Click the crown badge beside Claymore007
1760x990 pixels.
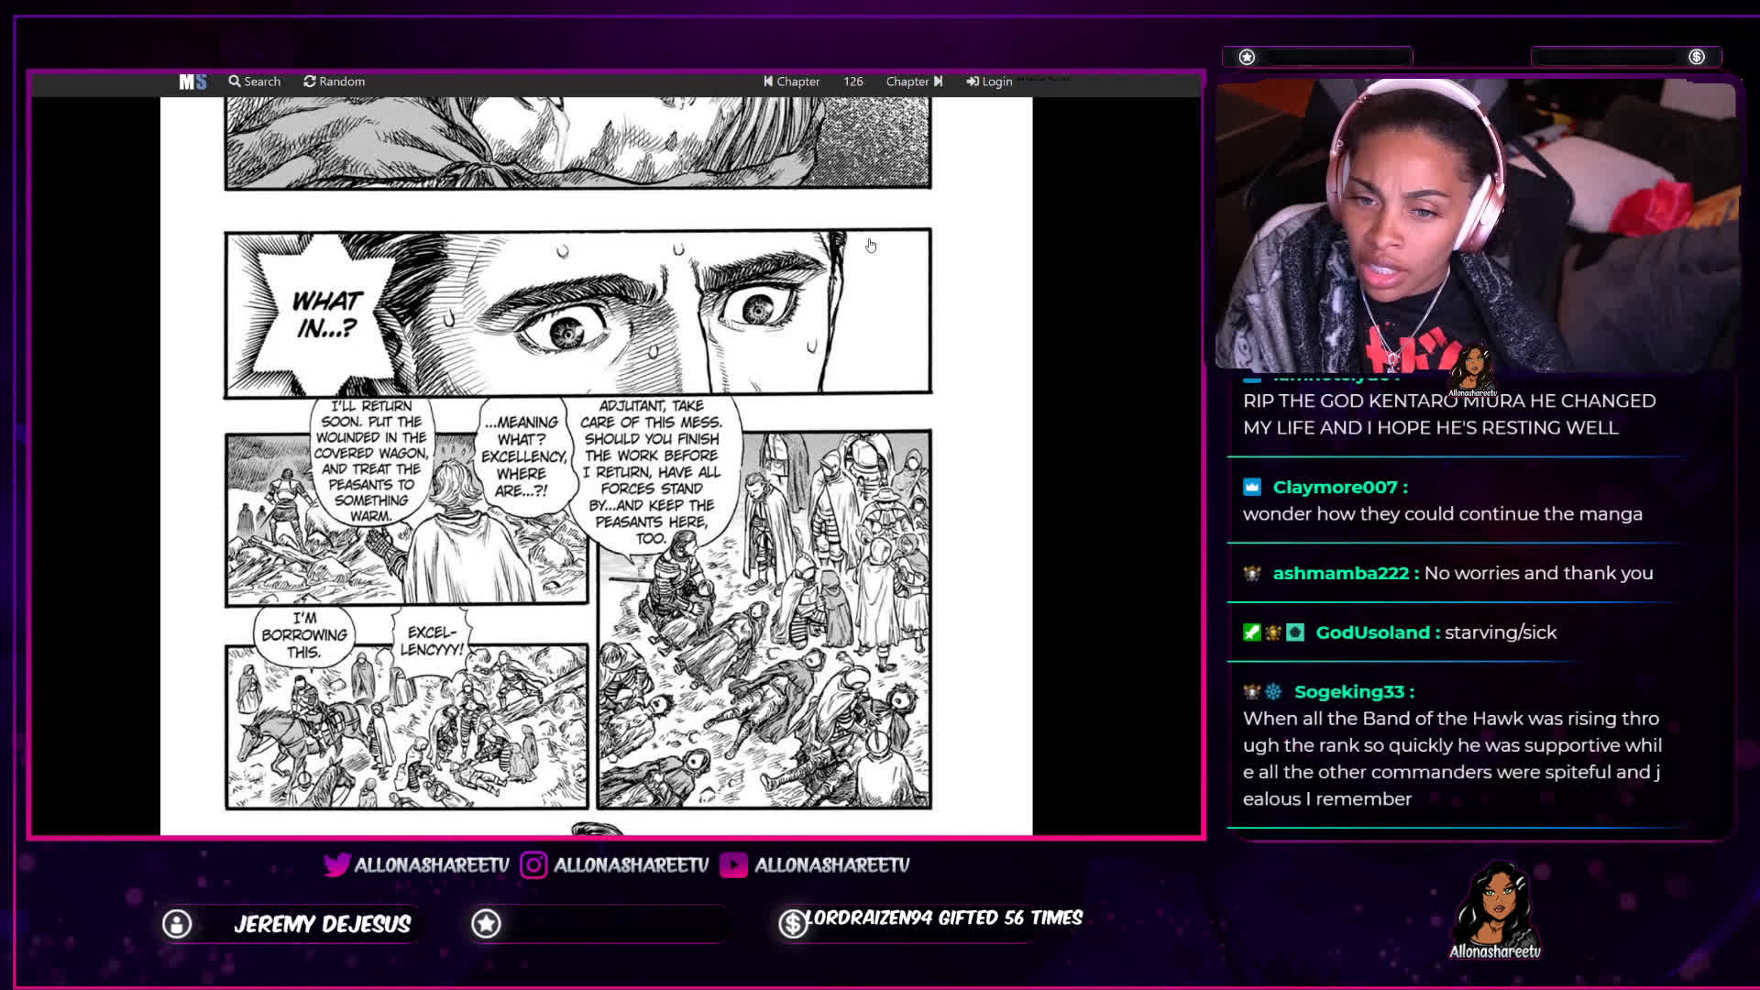(1252, 487)
